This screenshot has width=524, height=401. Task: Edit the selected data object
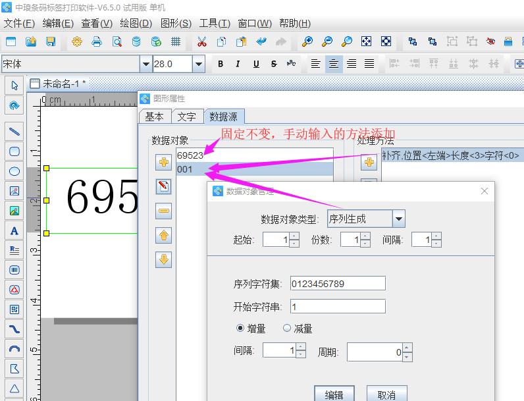[x=164, y=186]
